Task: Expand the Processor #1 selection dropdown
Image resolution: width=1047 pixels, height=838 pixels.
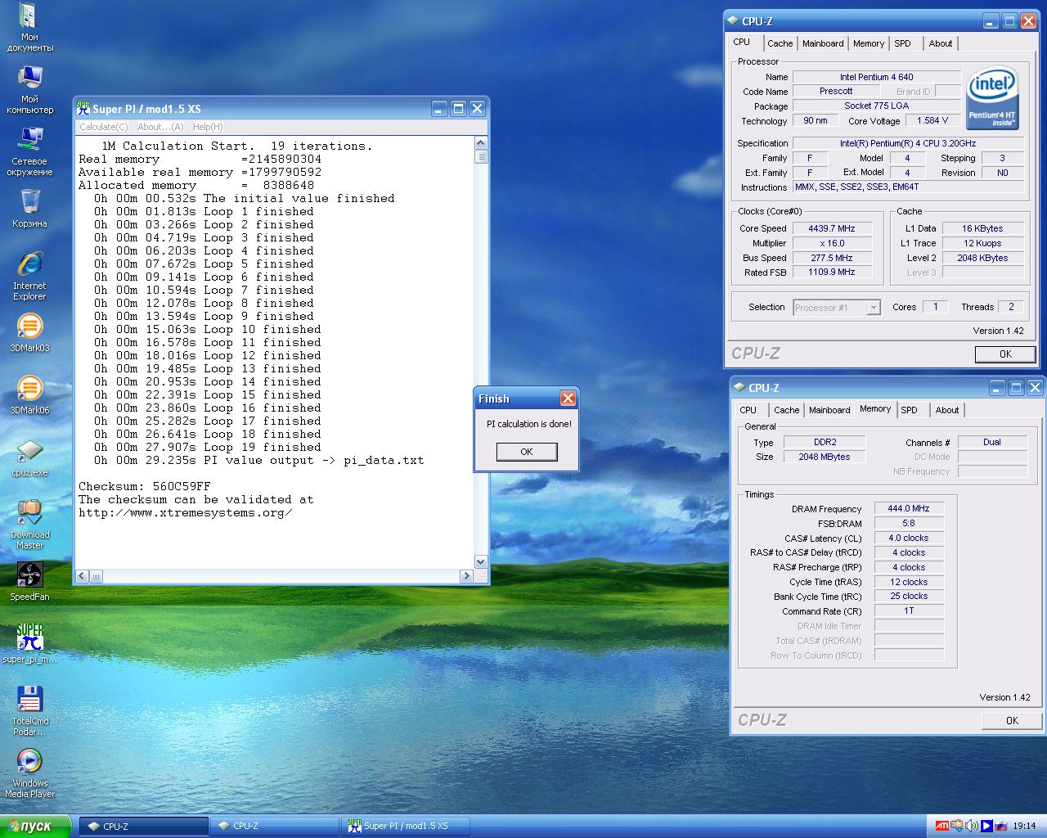Action: tap(874, 308)
